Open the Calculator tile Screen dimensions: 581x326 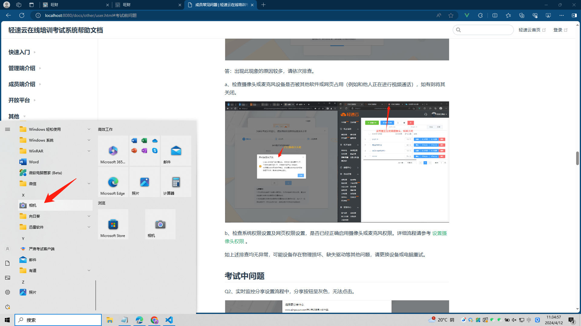[176, 182]
